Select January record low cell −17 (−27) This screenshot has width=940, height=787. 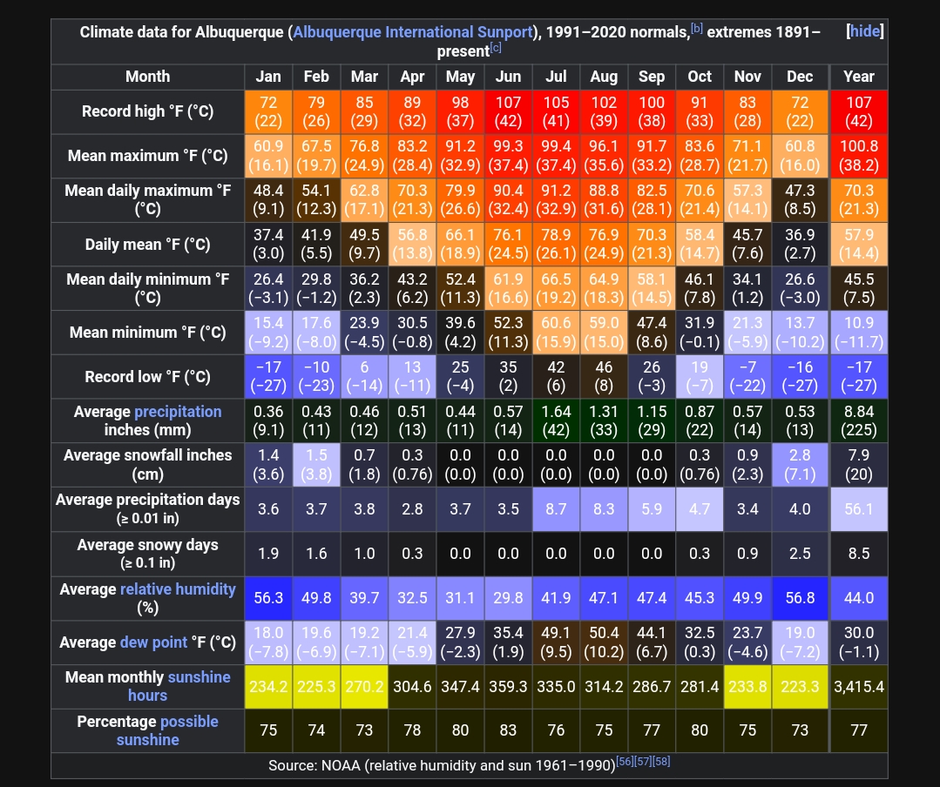click(268, 377)
